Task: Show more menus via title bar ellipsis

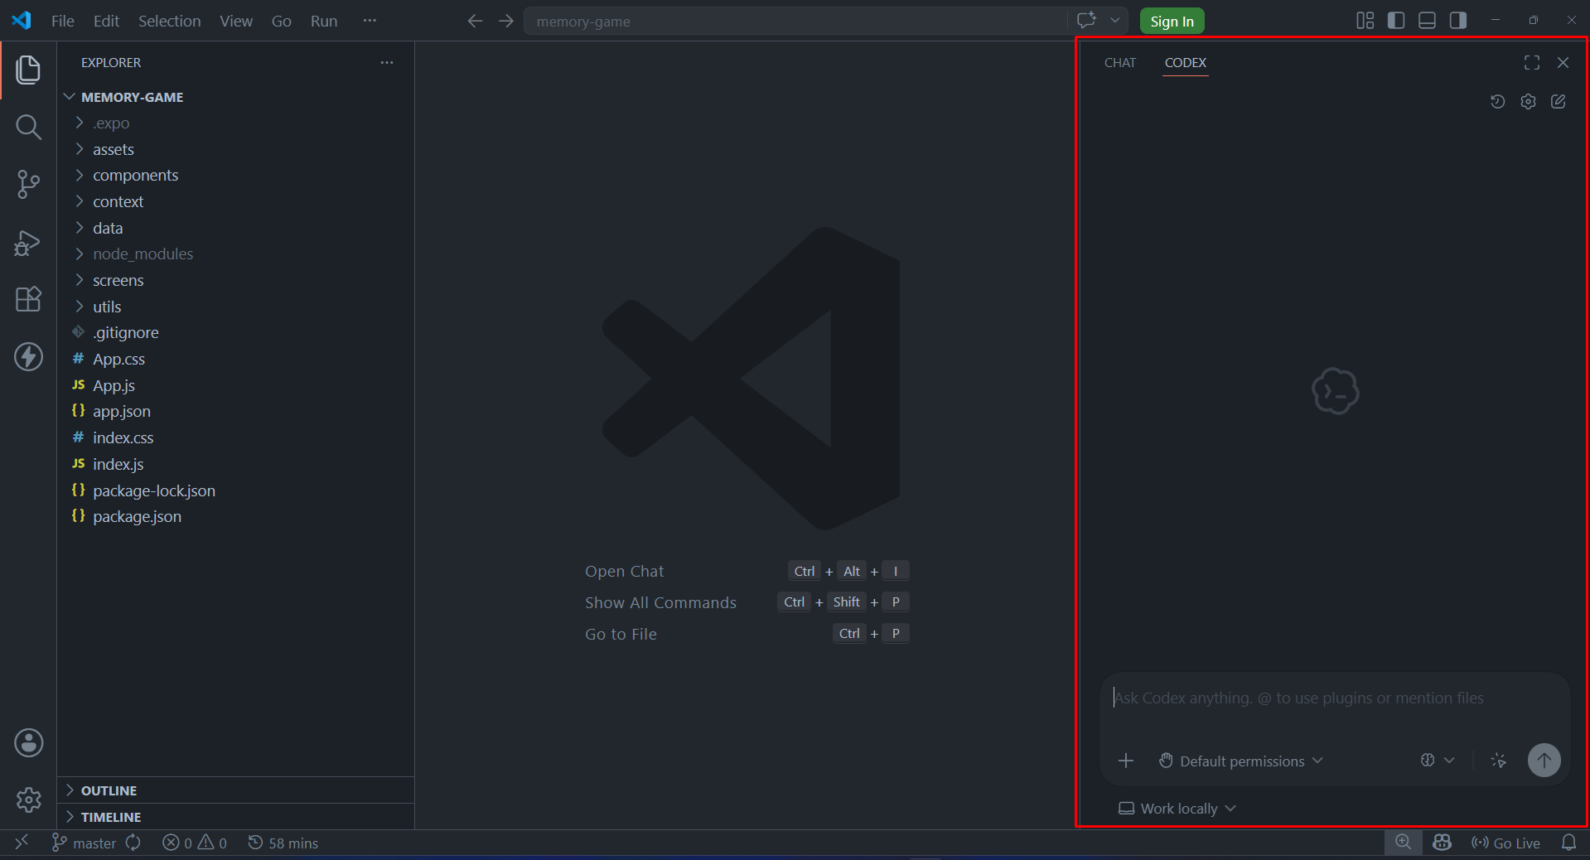Action: click(370, 21)
